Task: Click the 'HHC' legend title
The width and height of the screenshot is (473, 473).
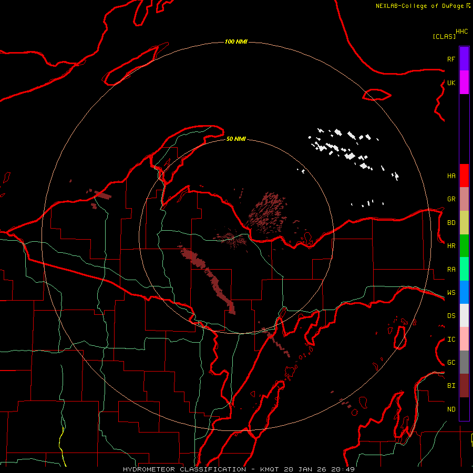Action: coord(462,32)
